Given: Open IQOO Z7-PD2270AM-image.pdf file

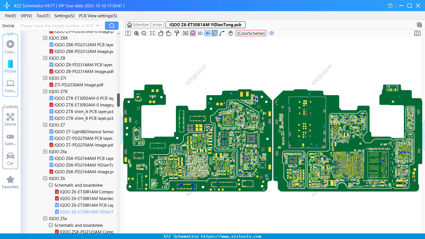Looking at the screenshot, I should tap(81, 145).
